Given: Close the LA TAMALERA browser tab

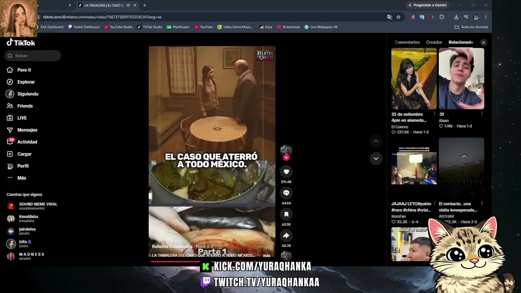Looking at the screenshot, I should tap(135, 5).
